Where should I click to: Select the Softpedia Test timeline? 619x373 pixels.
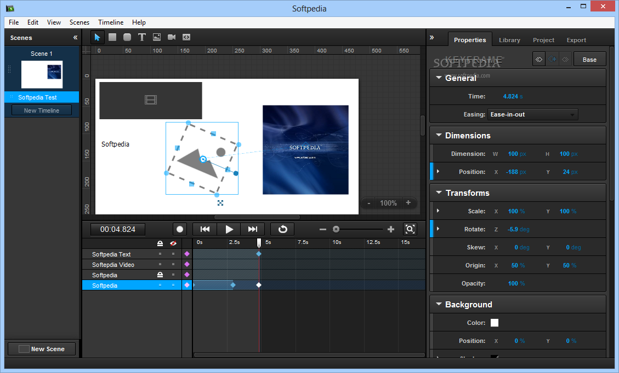click(42, 97)
